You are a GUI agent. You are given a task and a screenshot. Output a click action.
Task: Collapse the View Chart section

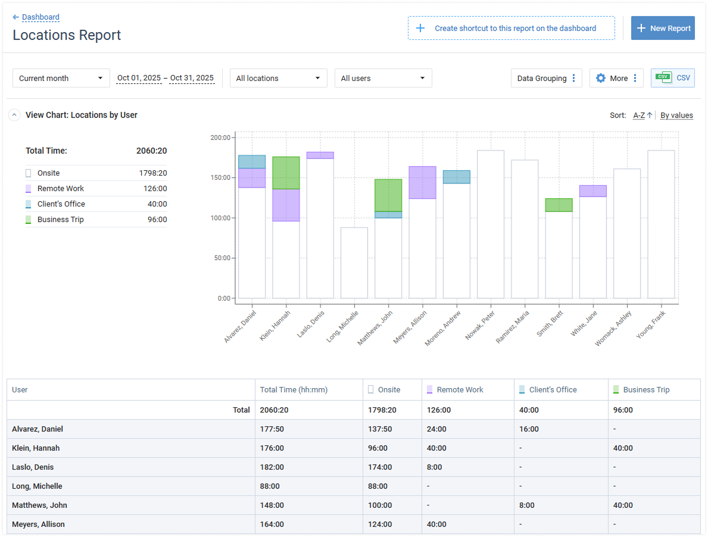click(x=15, y=115)
